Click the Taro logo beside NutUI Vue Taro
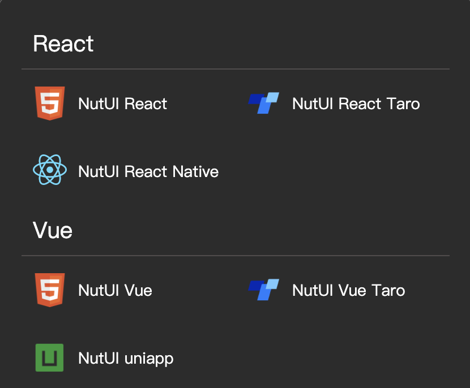The image size is (470, 388). tap(264, 290)
